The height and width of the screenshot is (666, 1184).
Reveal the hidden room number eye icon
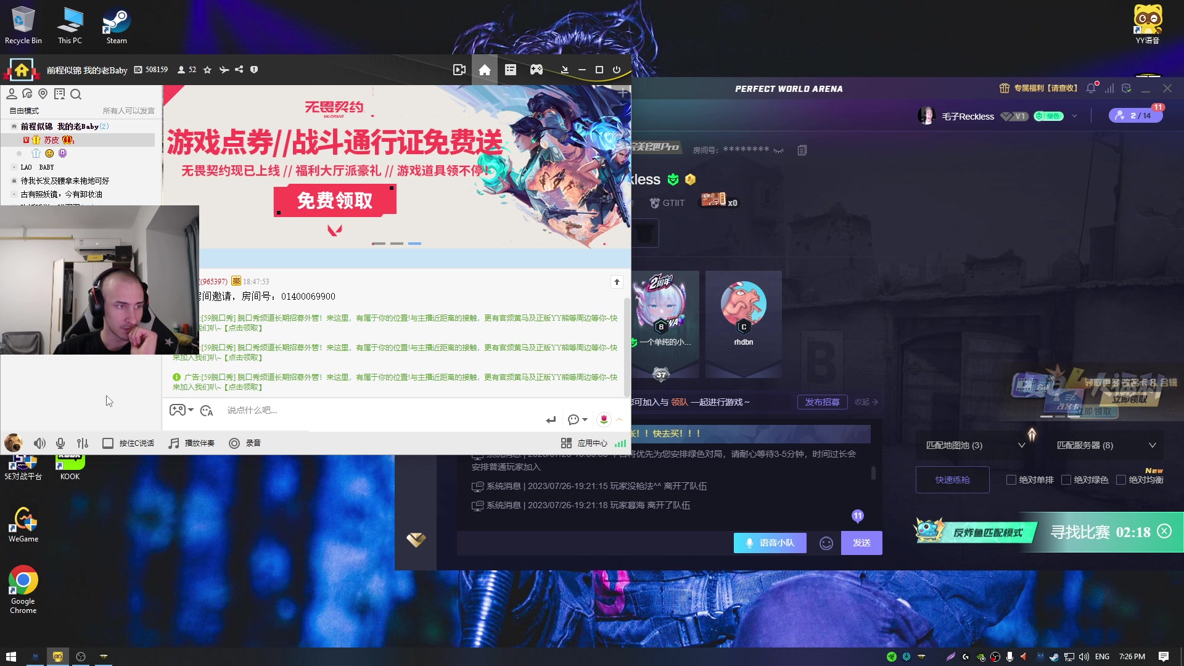point(779,150)
